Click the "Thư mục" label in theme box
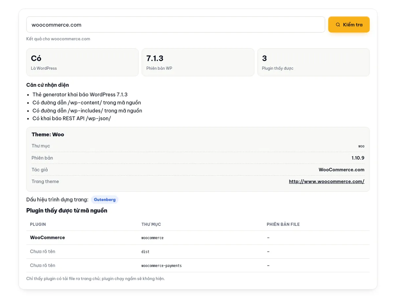 (x=41, y=146)
